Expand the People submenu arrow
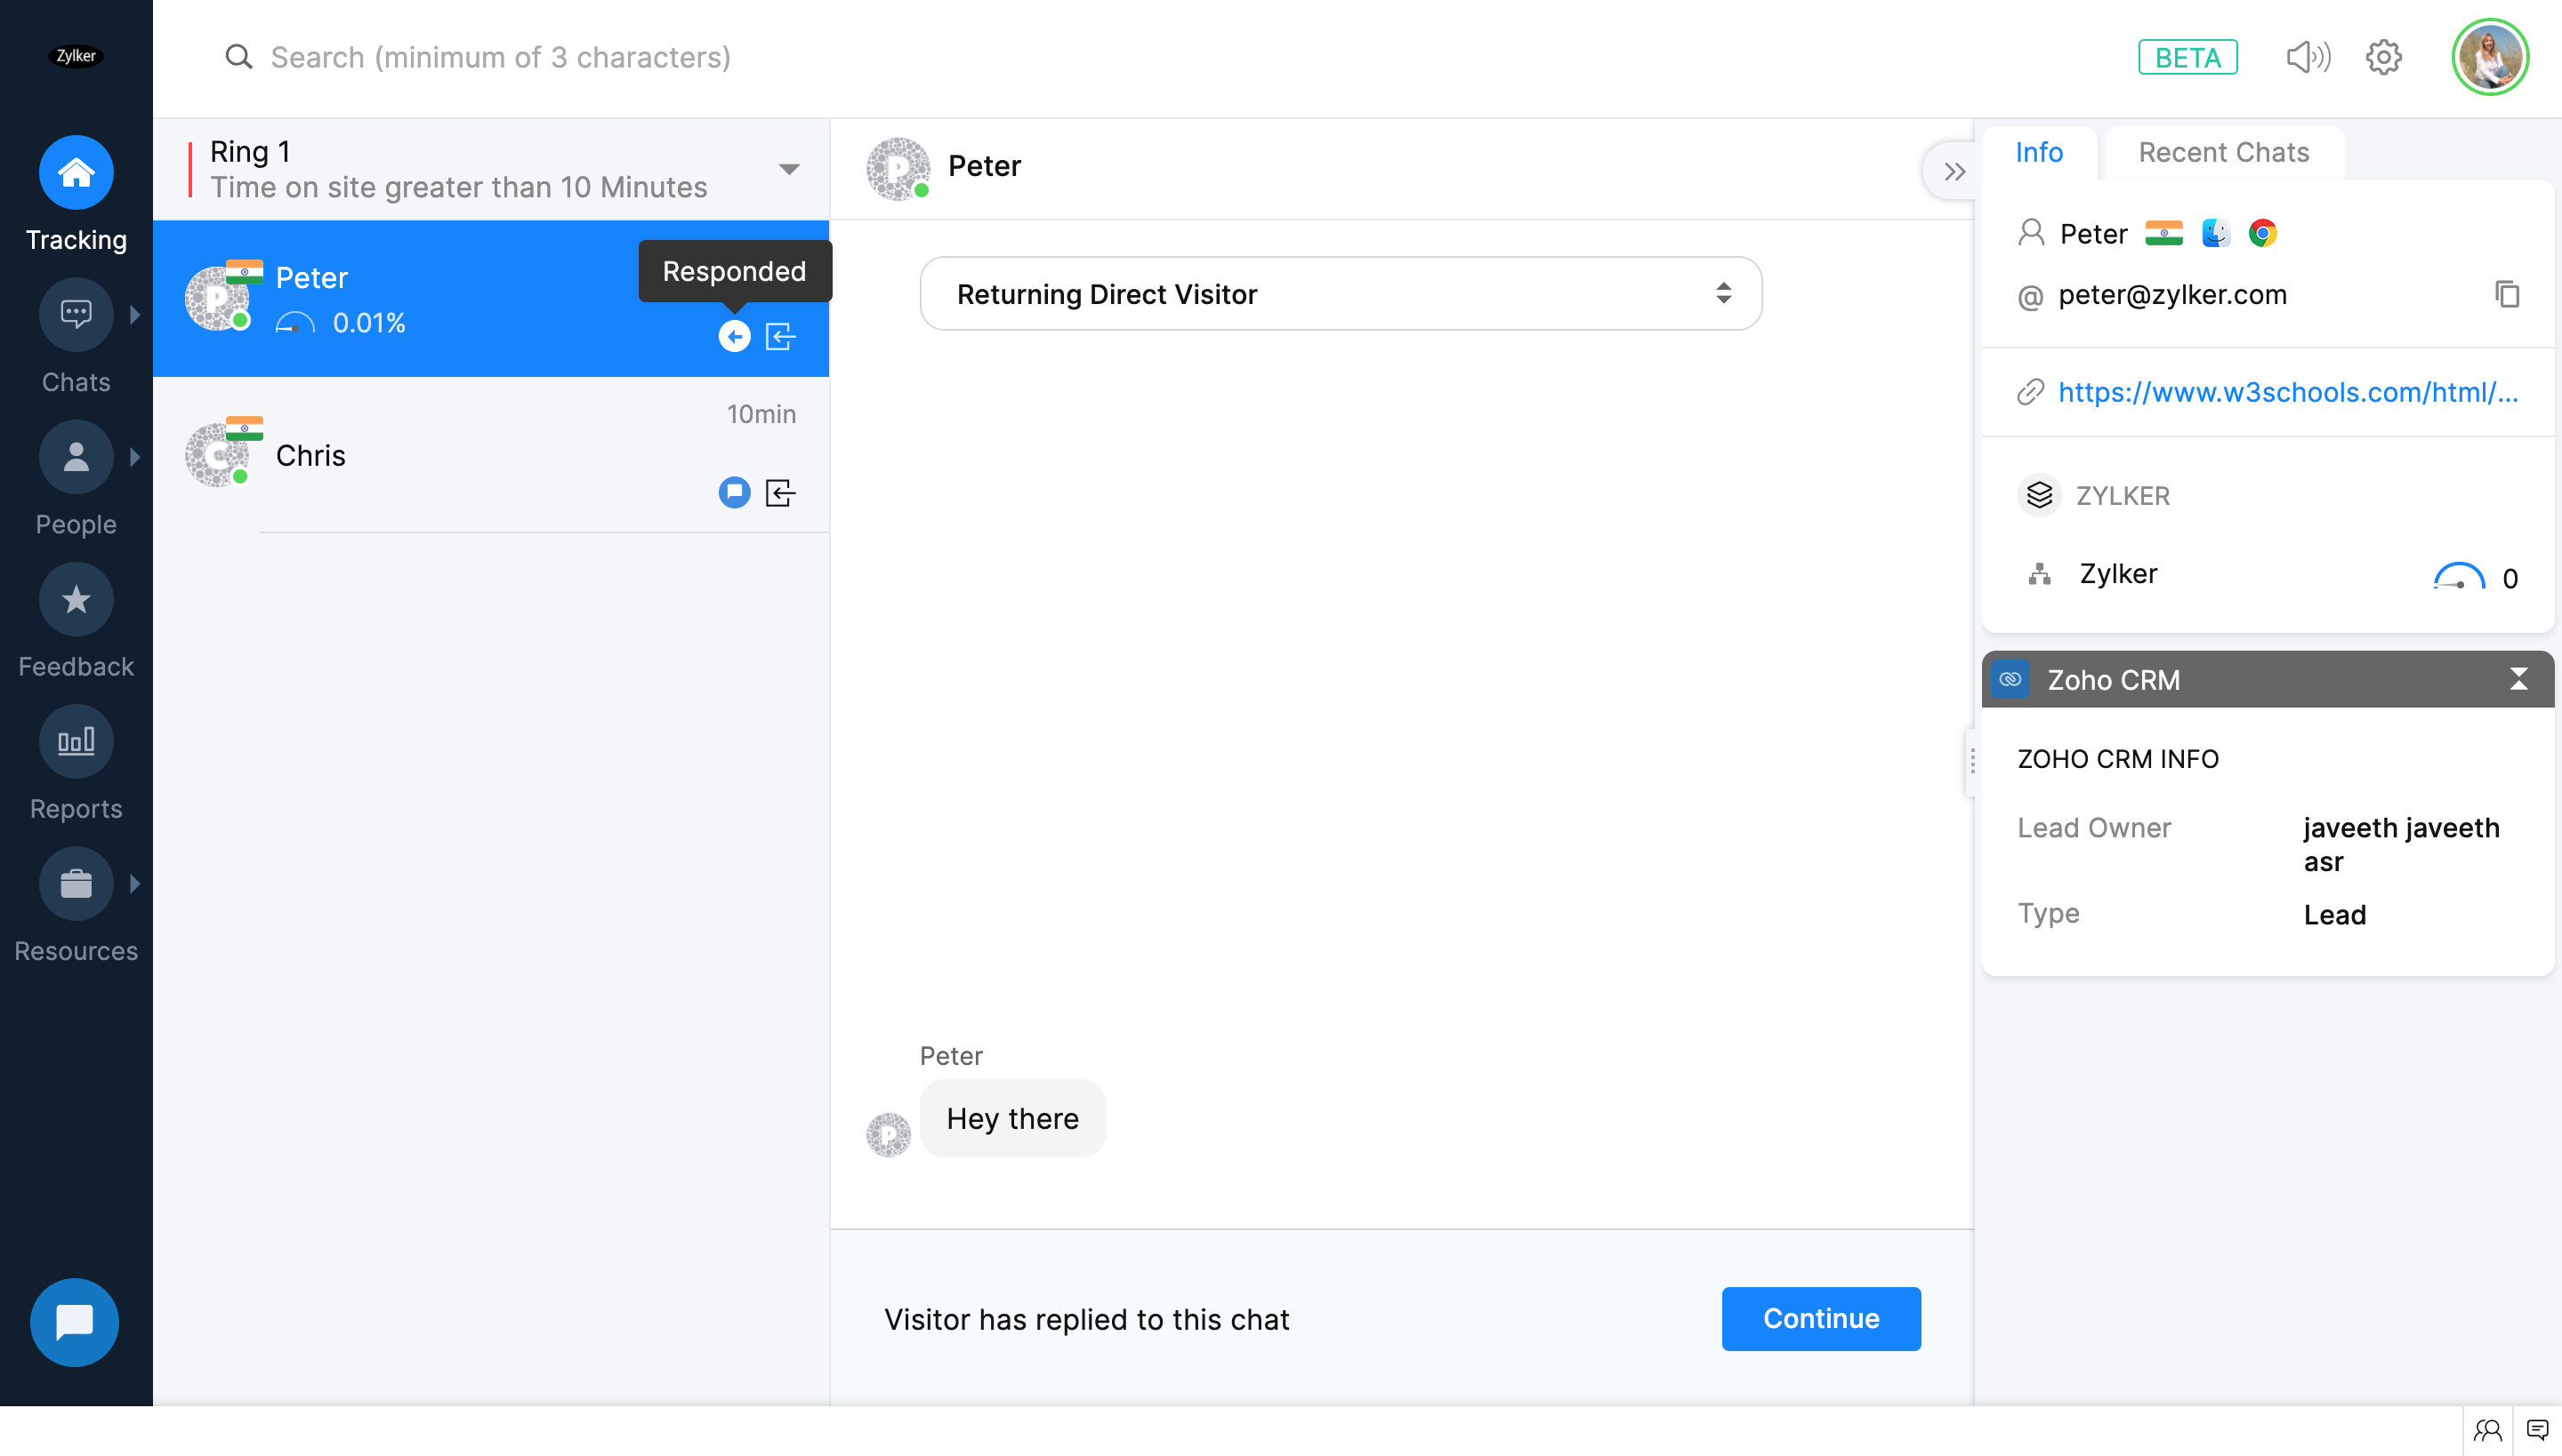 click(x=135, y=457)
